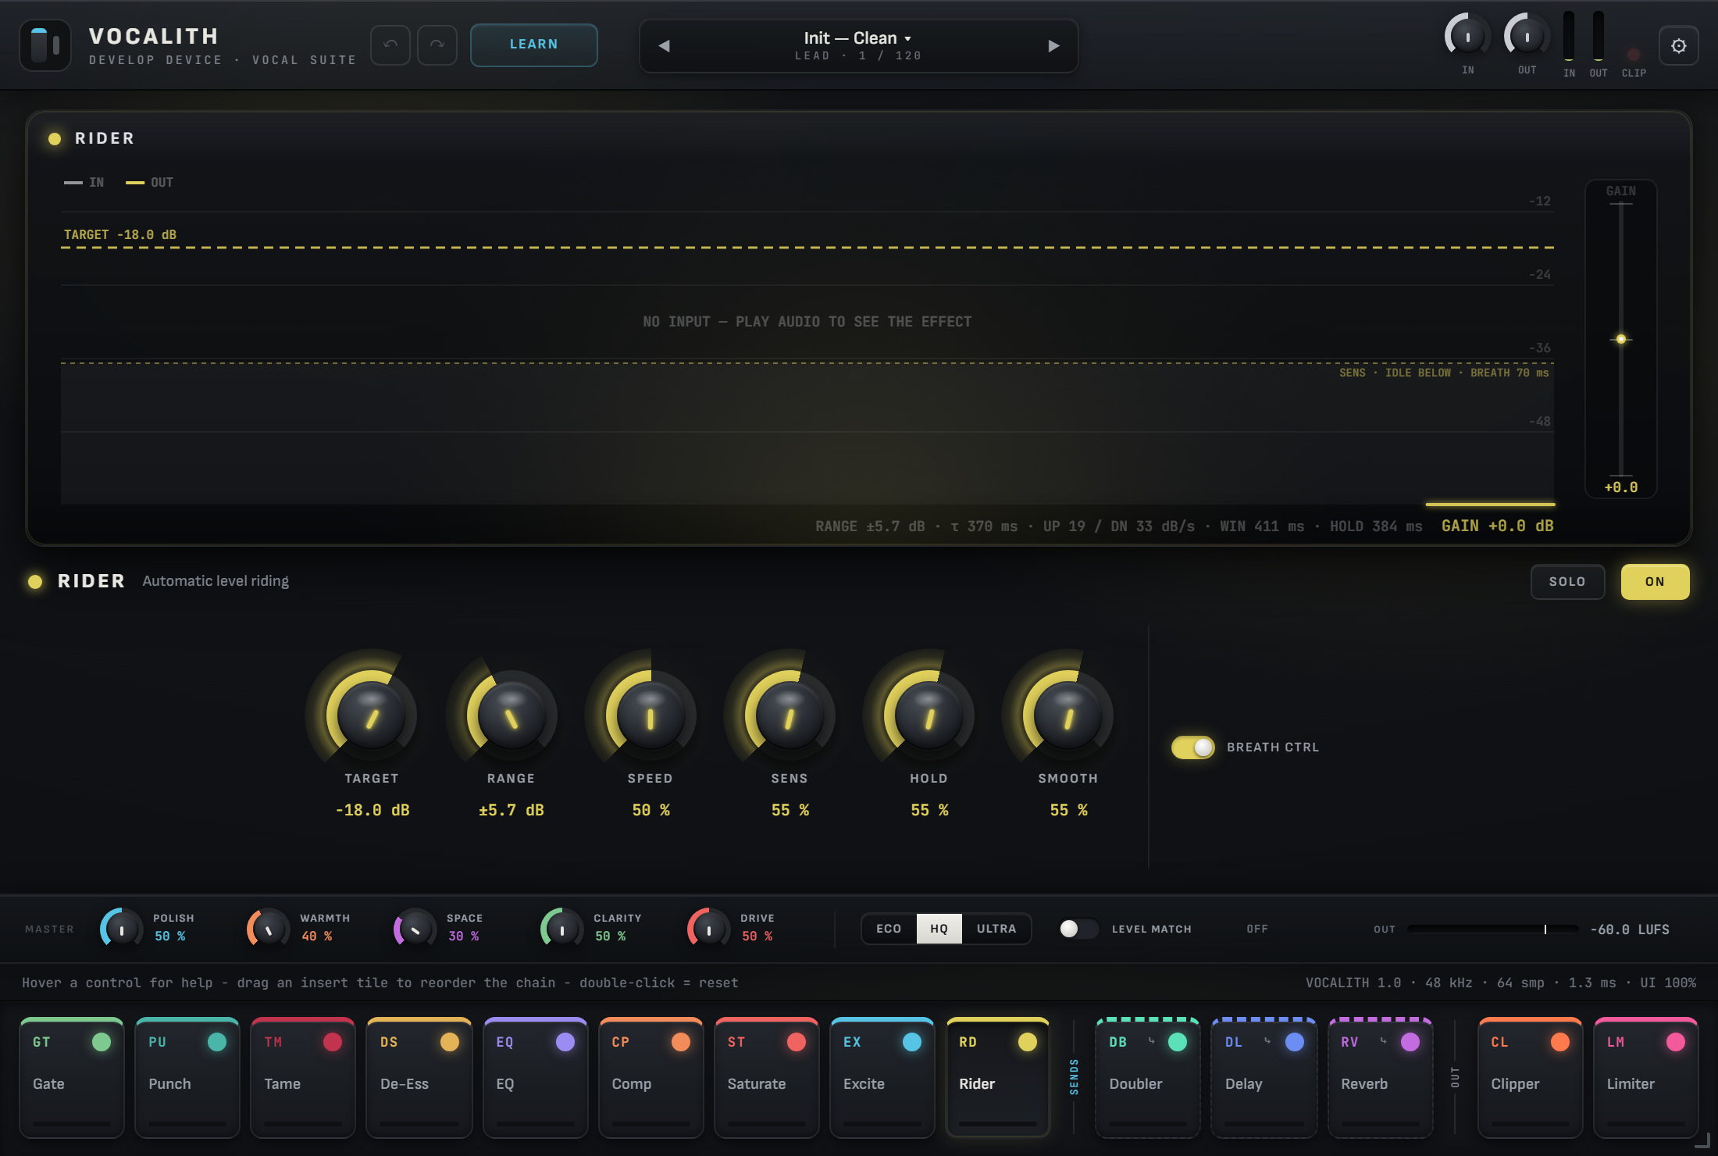Toggle the Doubler power dot
This screenshot has width=1718, height=1156.
click(1178, 1042)
